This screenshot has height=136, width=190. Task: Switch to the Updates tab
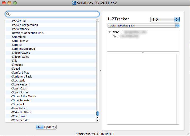pyautogui.click(x=50, y=127)
